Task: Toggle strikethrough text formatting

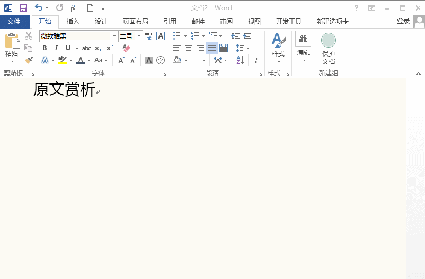Action: [86, 48]
